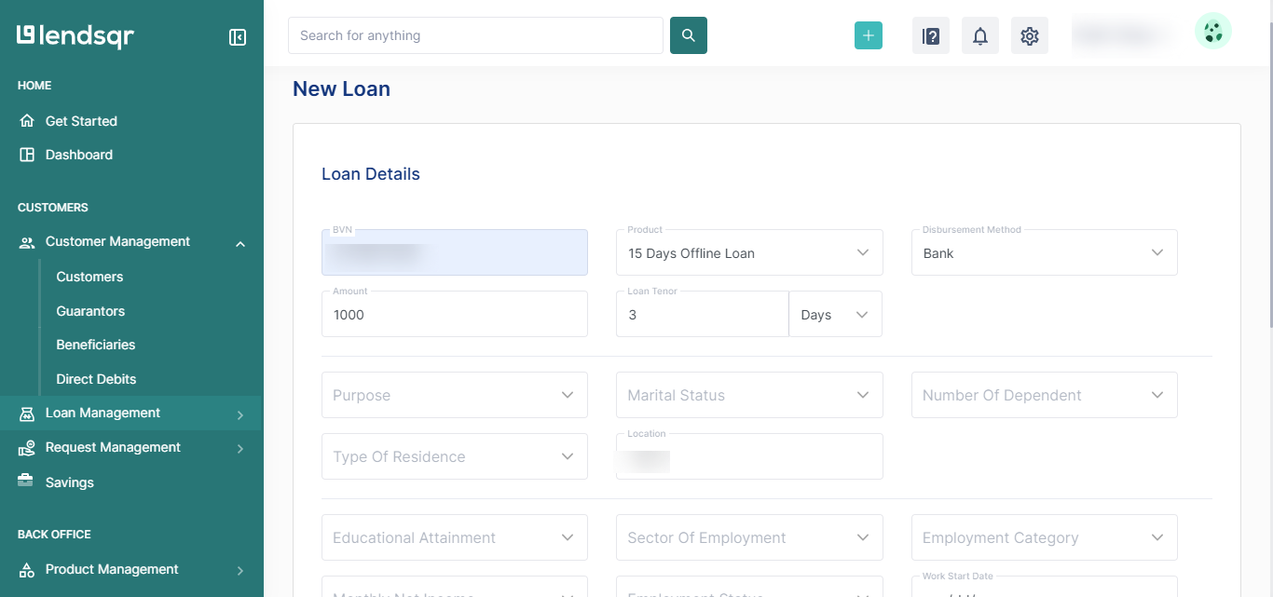
Task: Open the help question mark icon
Action: [x=931, y=35]
